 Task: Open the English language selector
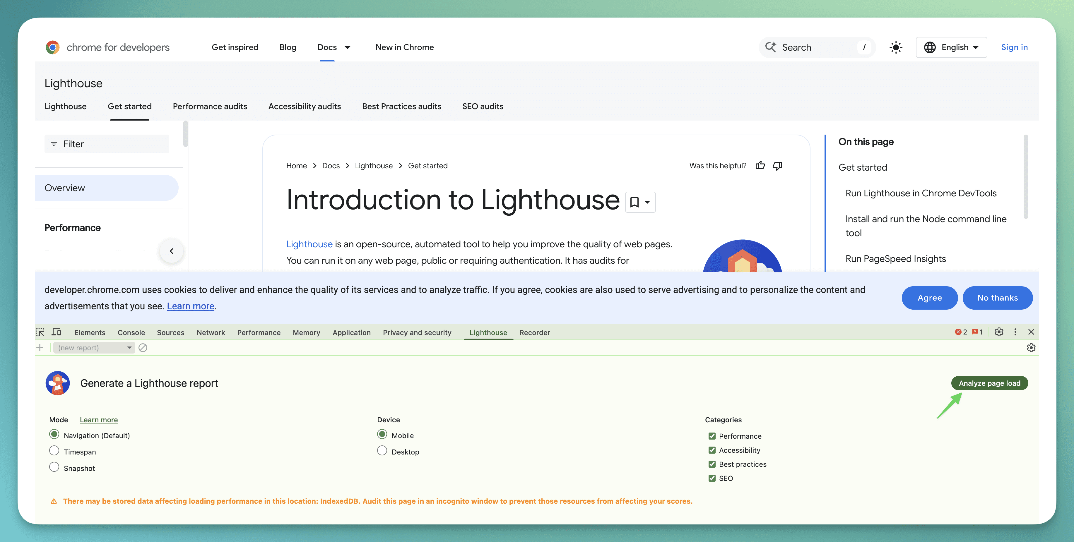951,47
